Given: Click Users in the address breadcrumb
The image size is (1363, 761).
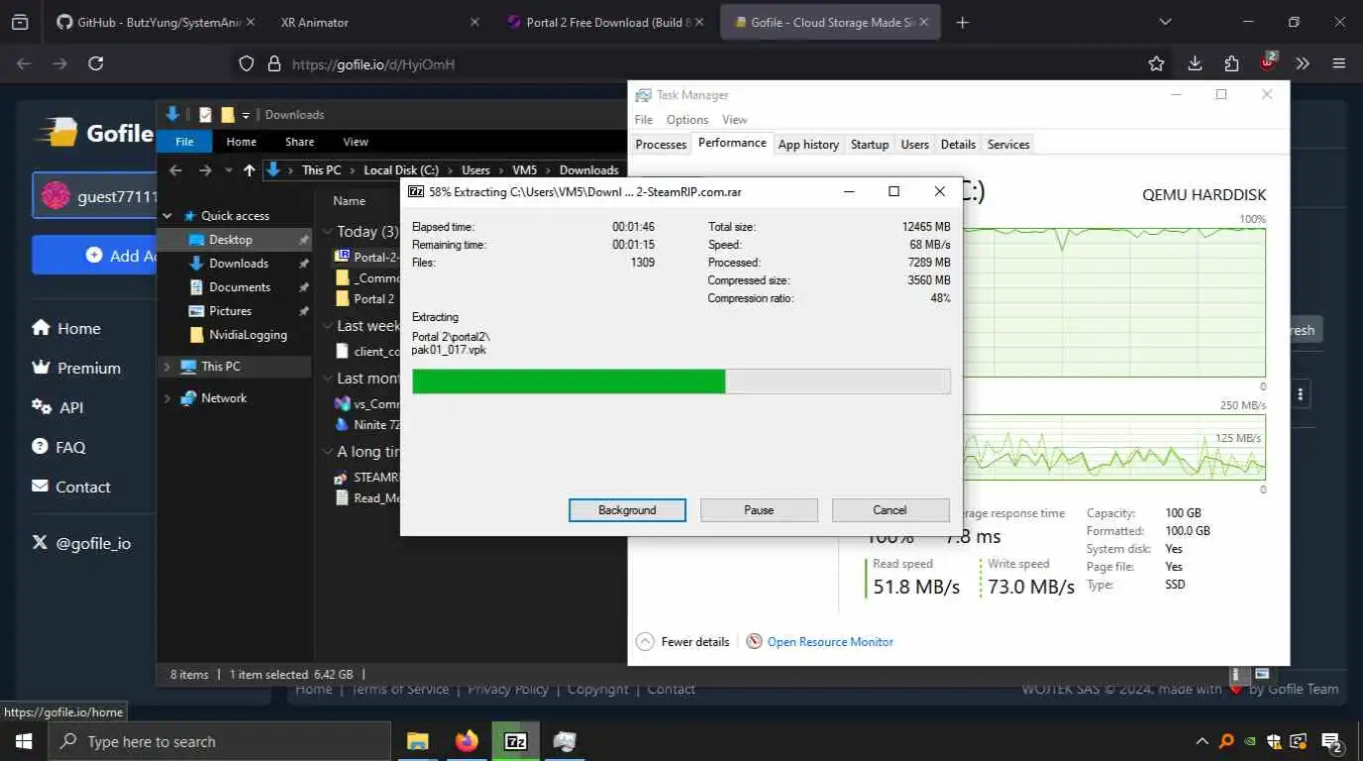Looking at the screenshot, I should coord(475,170).
